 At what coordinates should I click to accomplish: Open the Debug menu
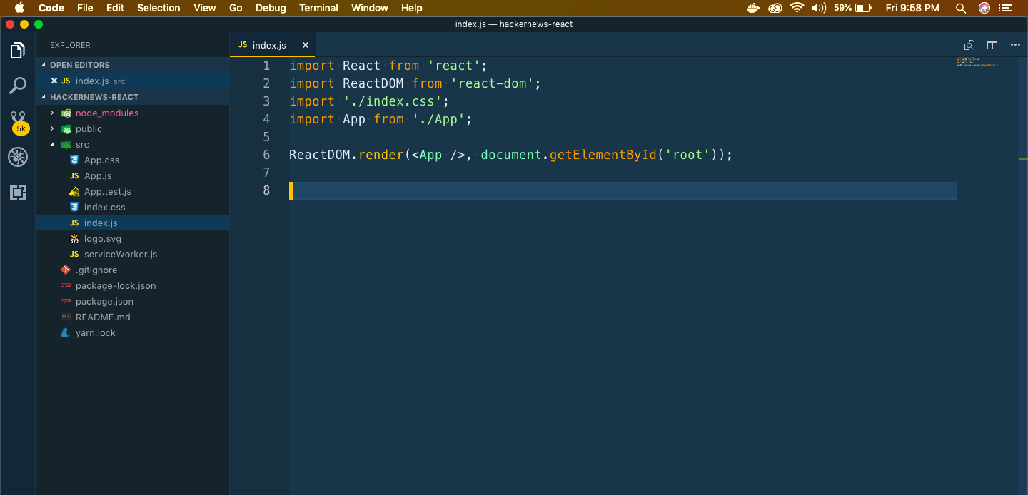pos(271,8)
